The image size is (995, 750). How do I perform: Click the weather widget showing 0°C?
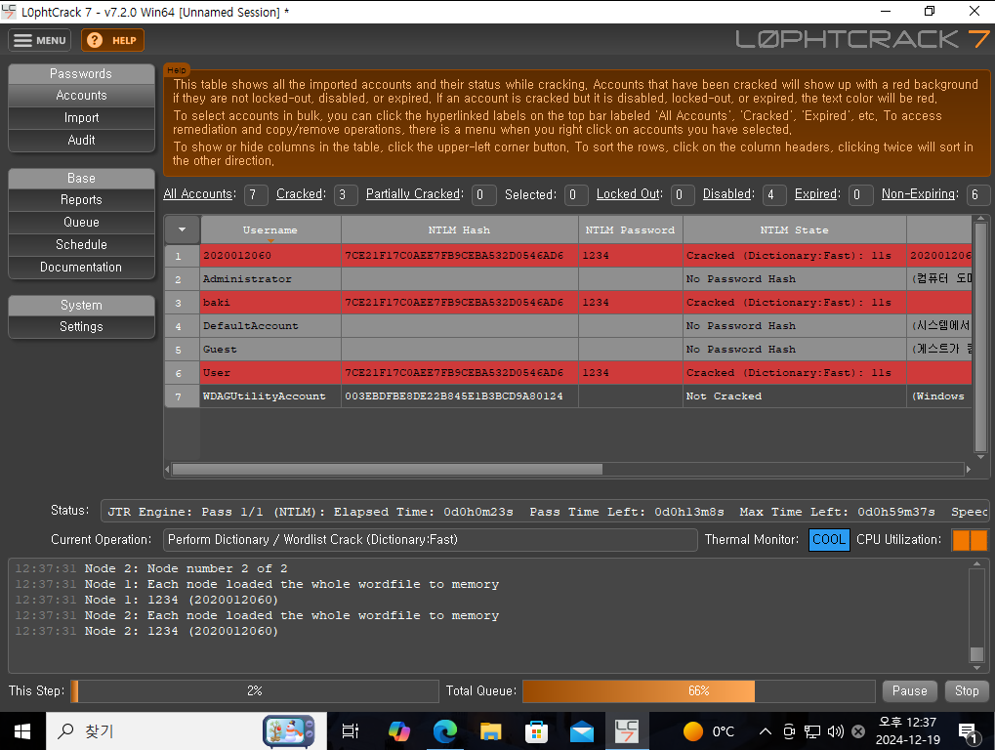[x=709, y=731]
